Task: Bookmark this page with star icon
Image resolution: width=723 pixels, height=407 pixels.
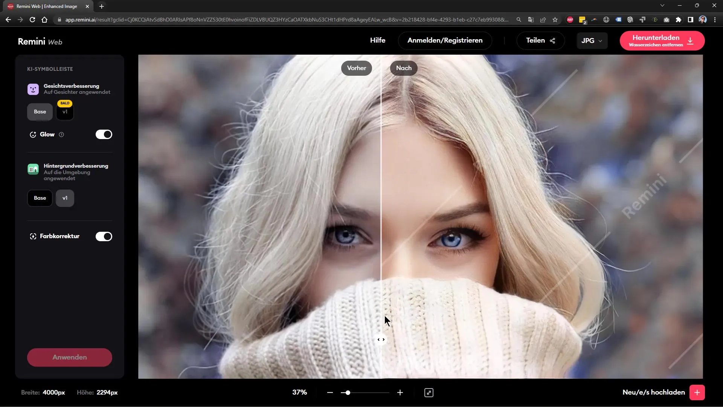Action: pyautogui.click(x=555, y=20)
